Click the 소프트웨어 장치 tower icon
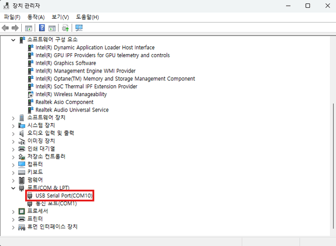Viewport: 336px width, 246px height. click(x=22, y=118)
